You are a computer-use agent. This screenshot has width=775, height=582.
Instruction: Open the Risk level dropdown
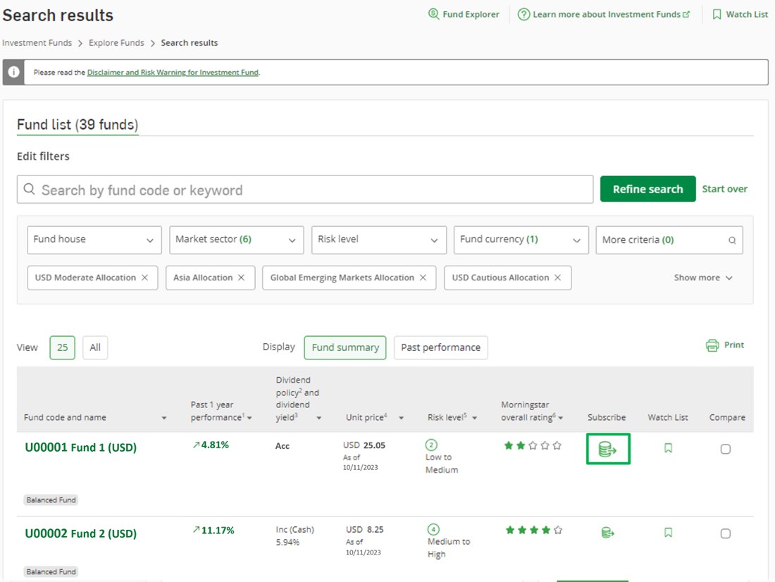[378, 240]
